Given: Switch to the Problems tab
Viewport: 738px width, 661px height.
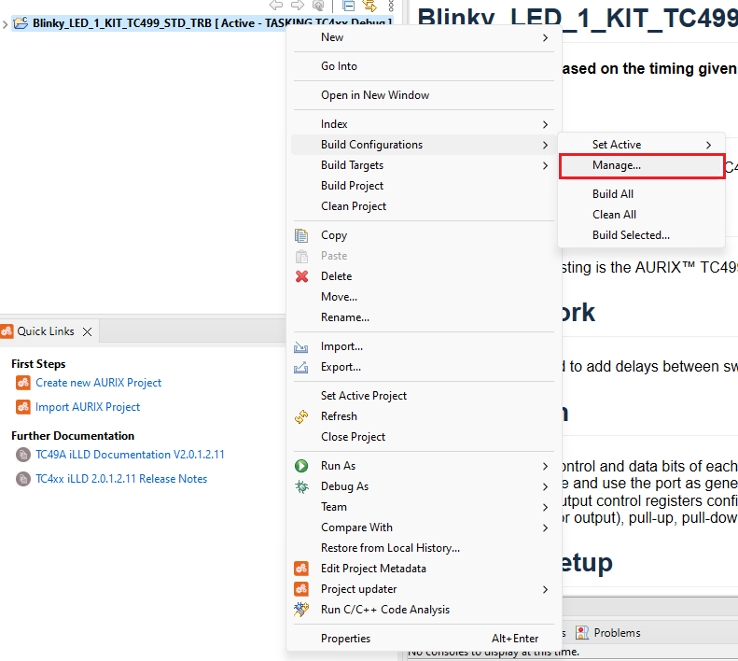Looking at the screenshot, I should (x=608, y=633).
